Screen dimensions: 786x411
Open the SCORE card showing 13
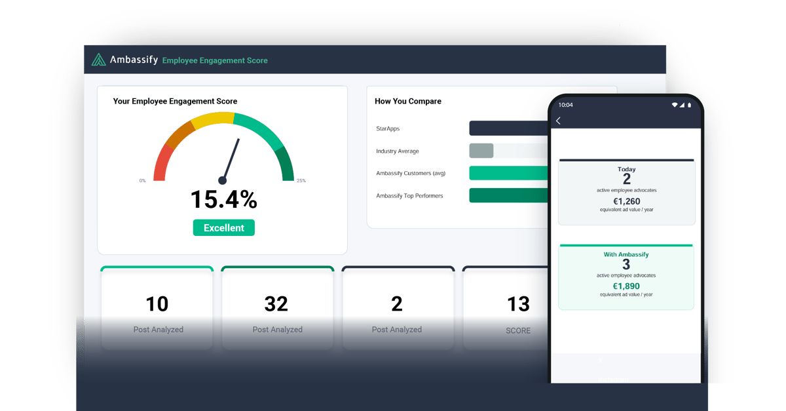pos(506,308)
